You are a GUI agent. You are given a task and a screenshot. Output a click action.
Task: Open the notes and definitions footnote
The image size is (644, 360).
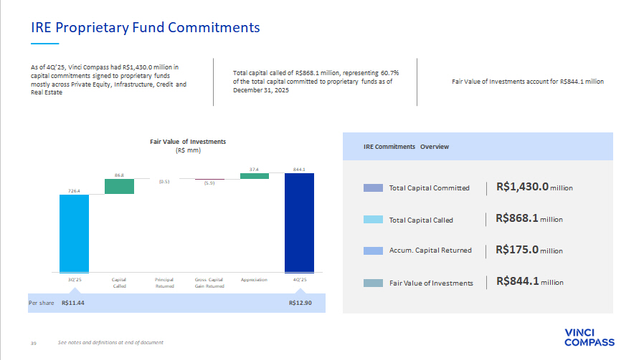(x=110, y=343)
